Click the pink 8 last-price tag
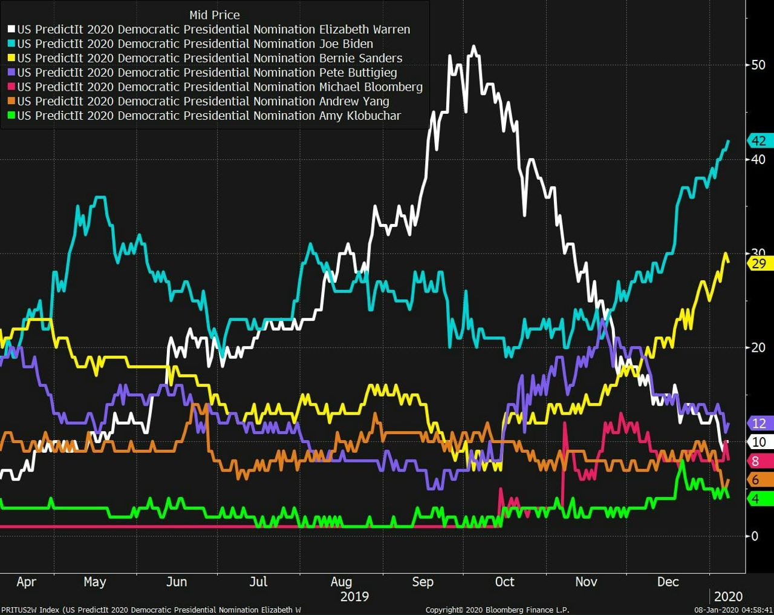Viewport: 774px width, 615px height. 756,461
